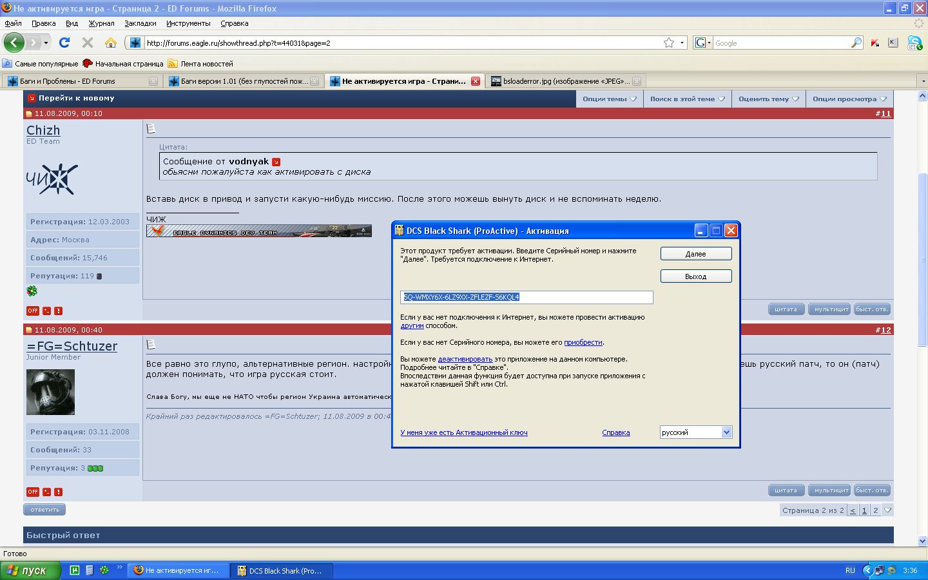The width and height of the screenshot is (928, 580).
Task: Open the Журнал menu
Action: [101, 23]
